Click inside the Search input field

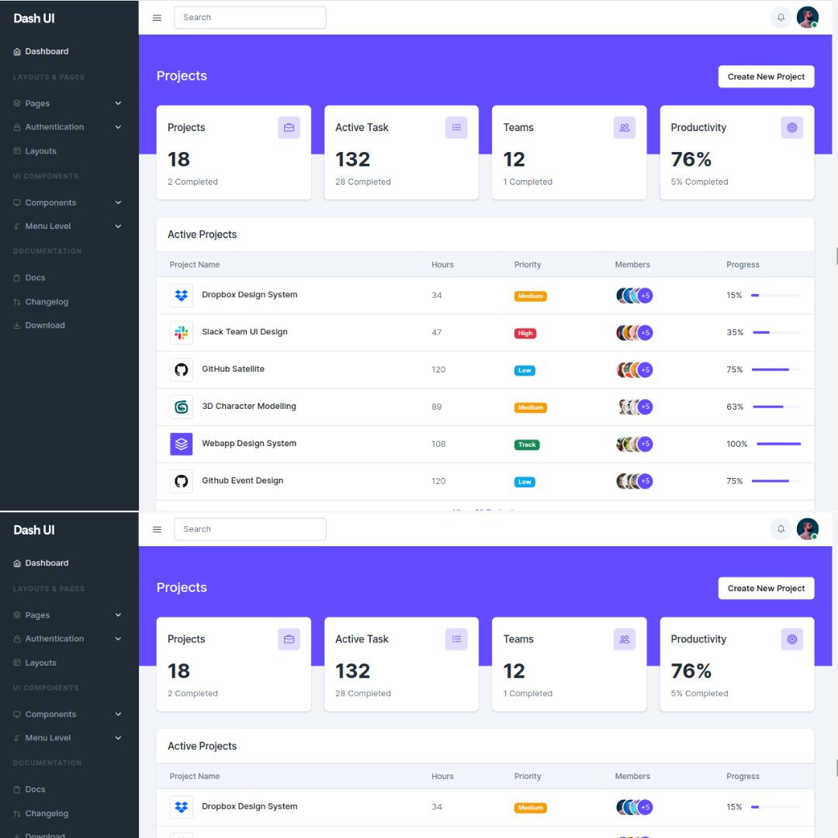(x=250, y=17)
